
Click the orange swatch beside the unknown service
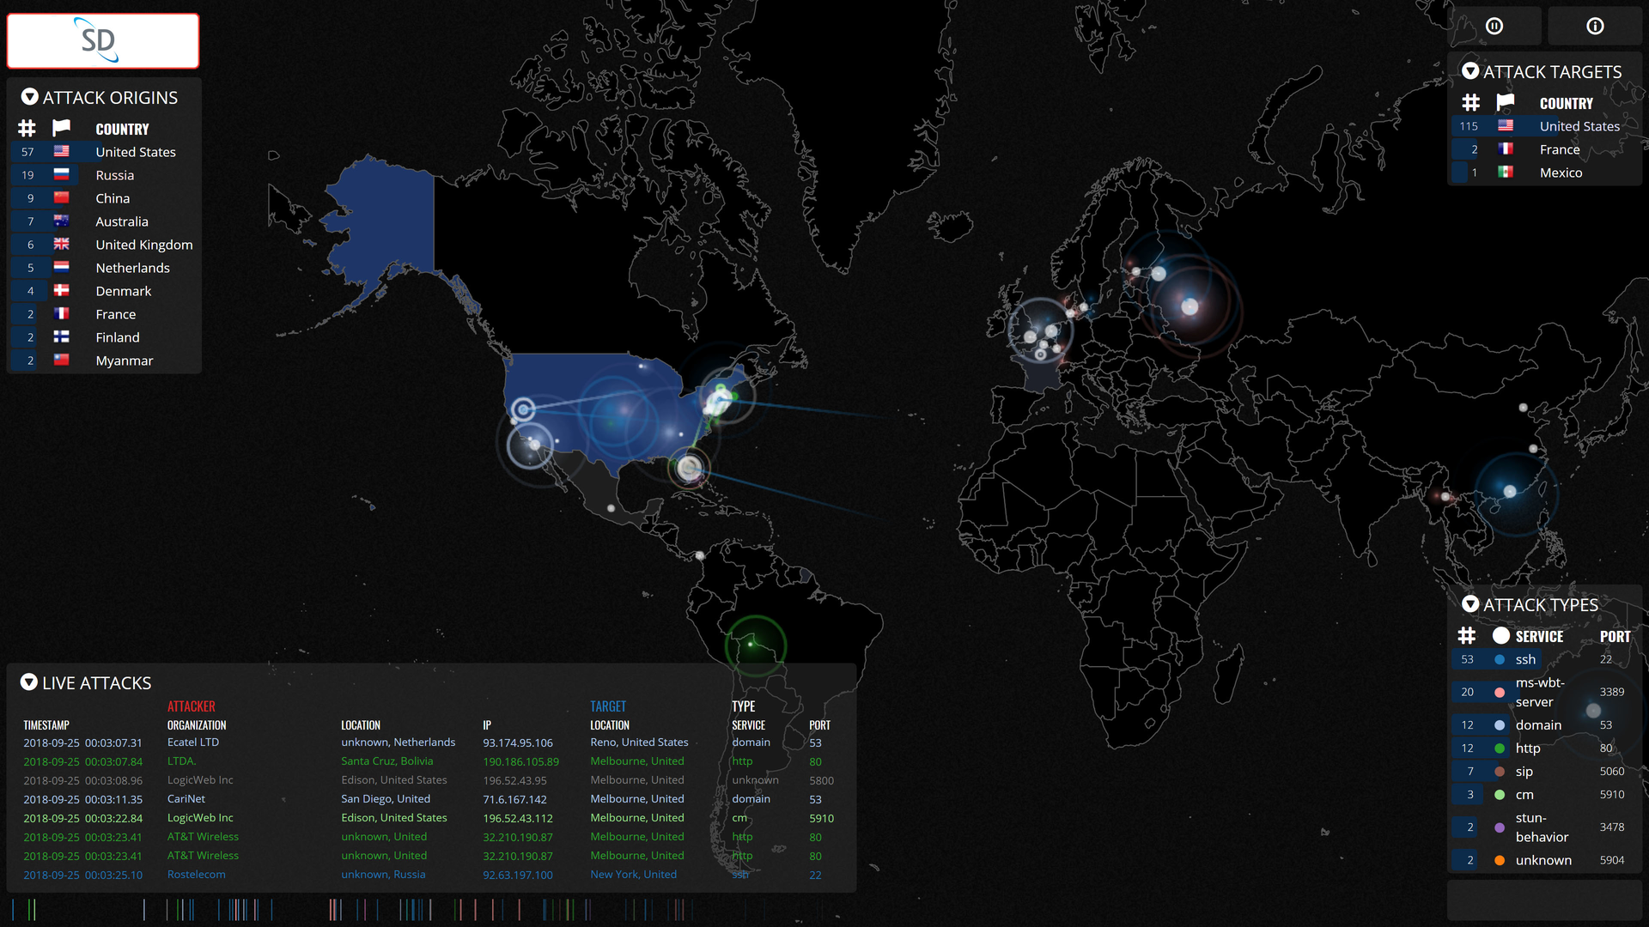tap(1499, 859)
